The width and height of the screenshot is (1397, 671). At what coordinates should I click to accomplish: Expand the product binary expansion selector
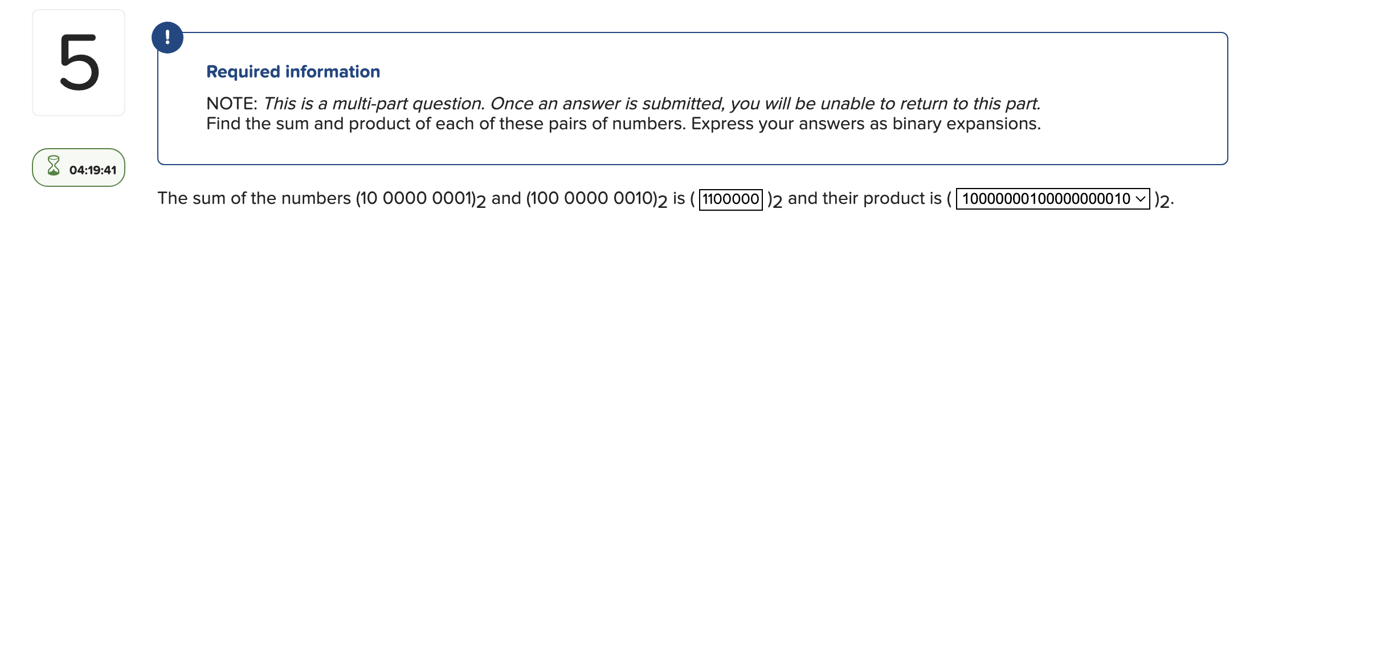tap(1053, 199)
